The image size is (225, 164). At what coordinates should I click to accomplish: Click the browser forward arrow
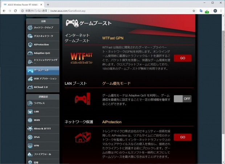coord(9,11)
